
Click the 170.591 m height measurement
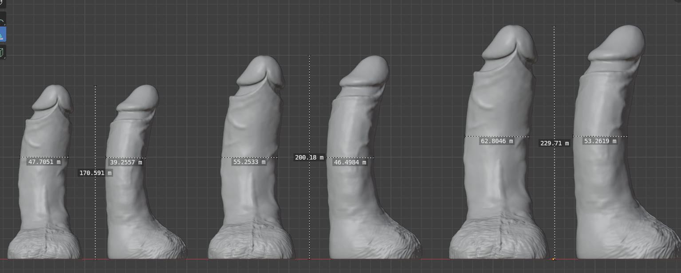[95, 173]
